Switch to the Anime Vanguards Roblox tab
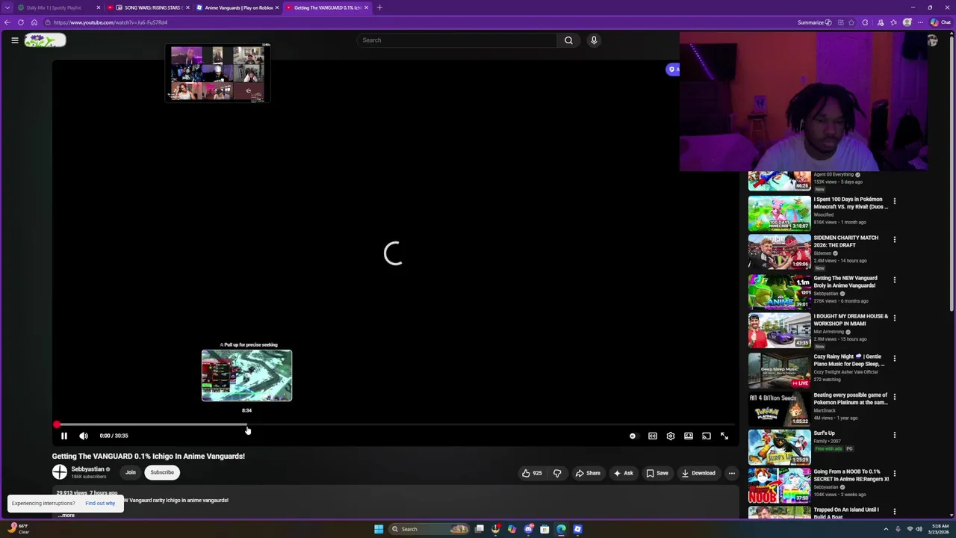The width and height of the screenshot is (956, 538). [x=237, y=7]
